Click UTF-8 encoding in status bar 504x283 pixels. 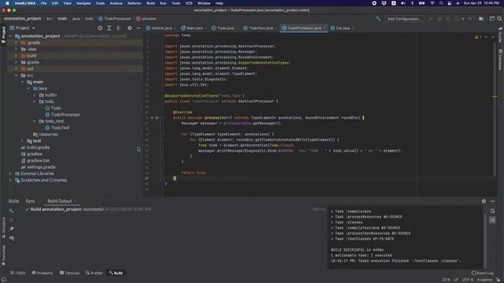coord(467,280)
